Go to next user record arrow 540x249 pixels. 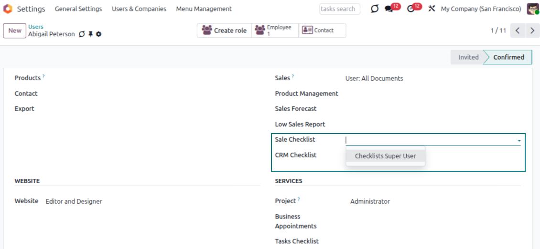click(532, 31)
